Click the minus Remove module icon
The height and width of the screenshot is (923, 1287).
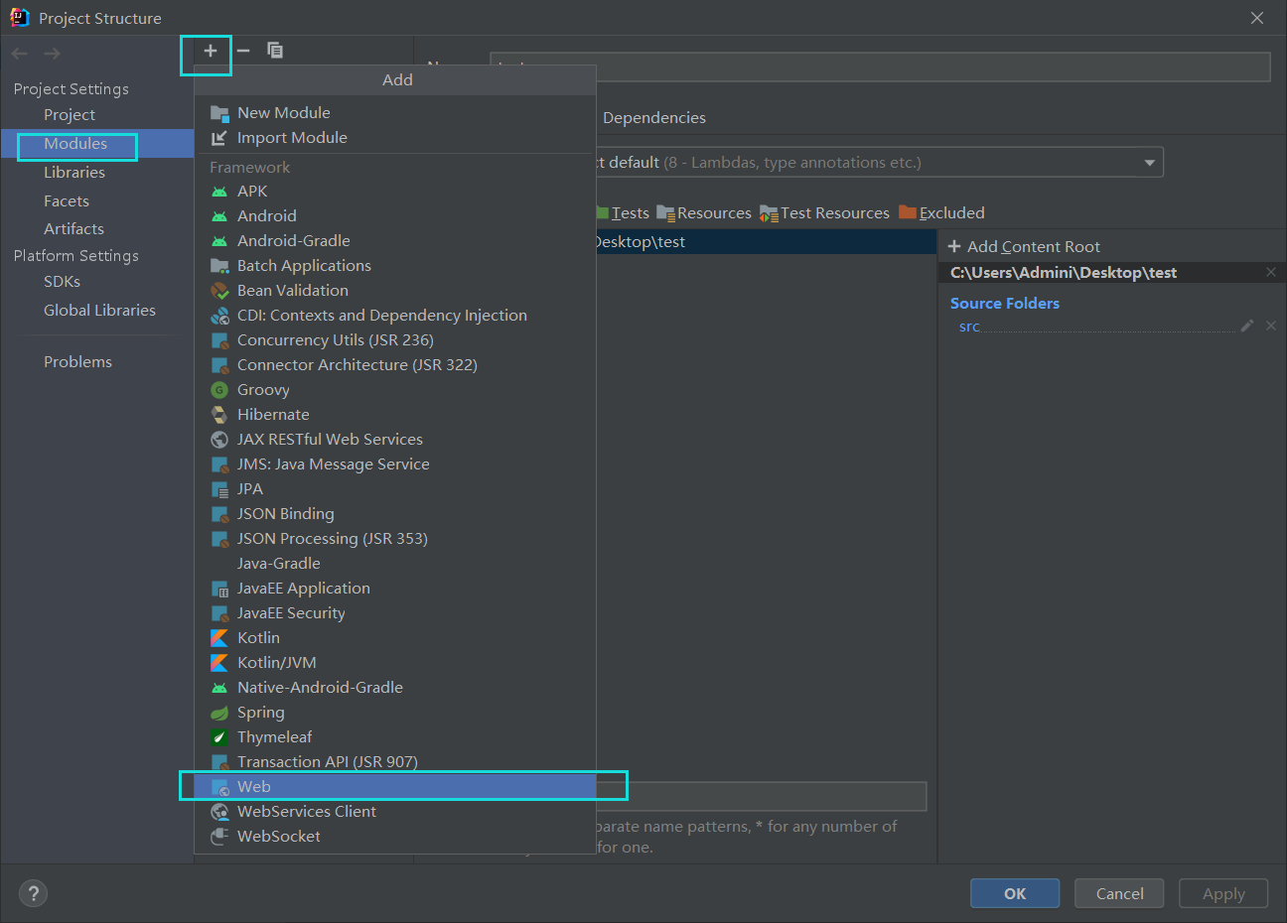243,51
